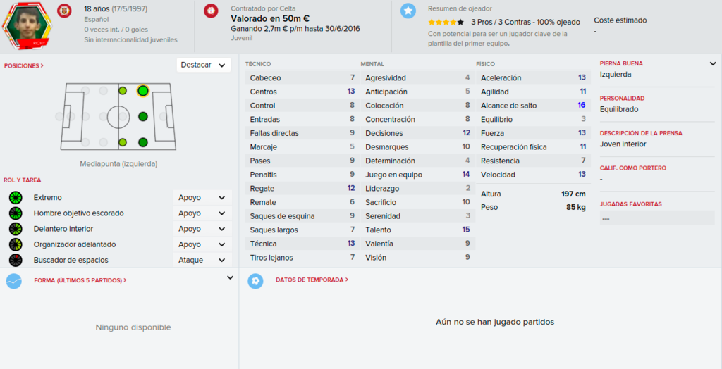Click the season data football icon
Screen dimensions: 722x369
tap(255, 281)
